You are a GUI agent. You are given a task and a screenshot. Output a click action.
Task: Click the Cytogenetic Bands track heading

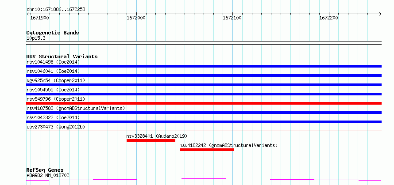click(x=53, y=33)
